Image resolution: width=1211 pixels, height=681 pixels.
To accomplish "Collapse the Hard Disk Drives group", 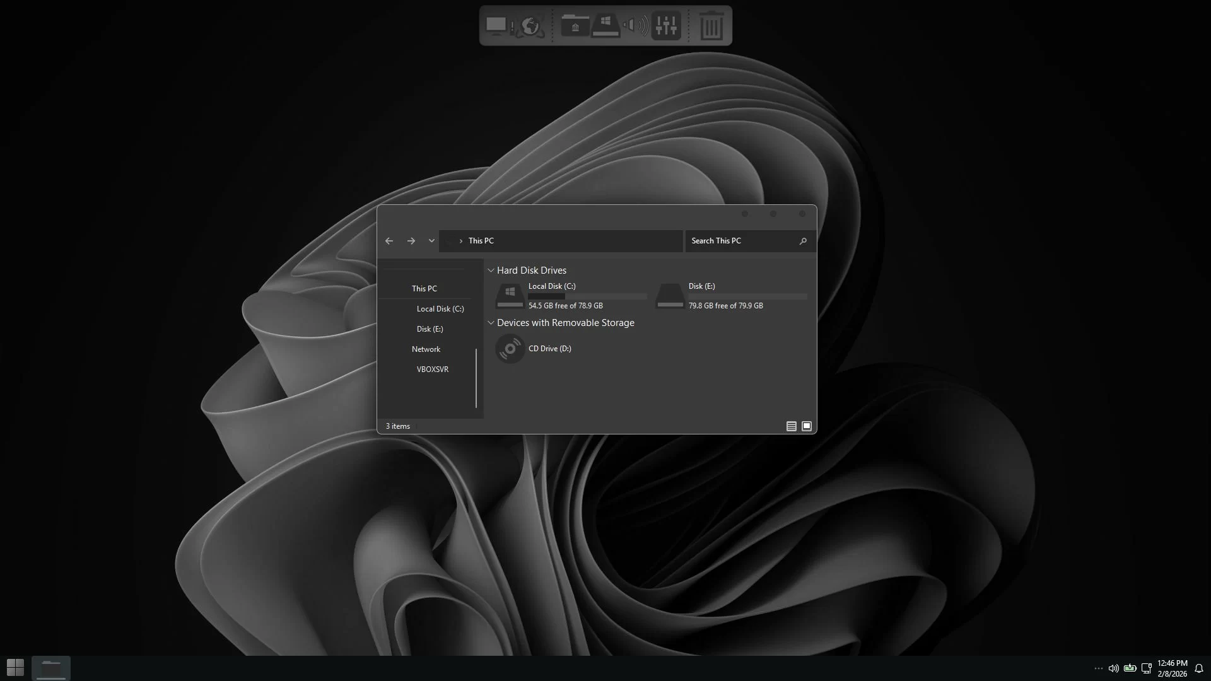I will point(491,271).
